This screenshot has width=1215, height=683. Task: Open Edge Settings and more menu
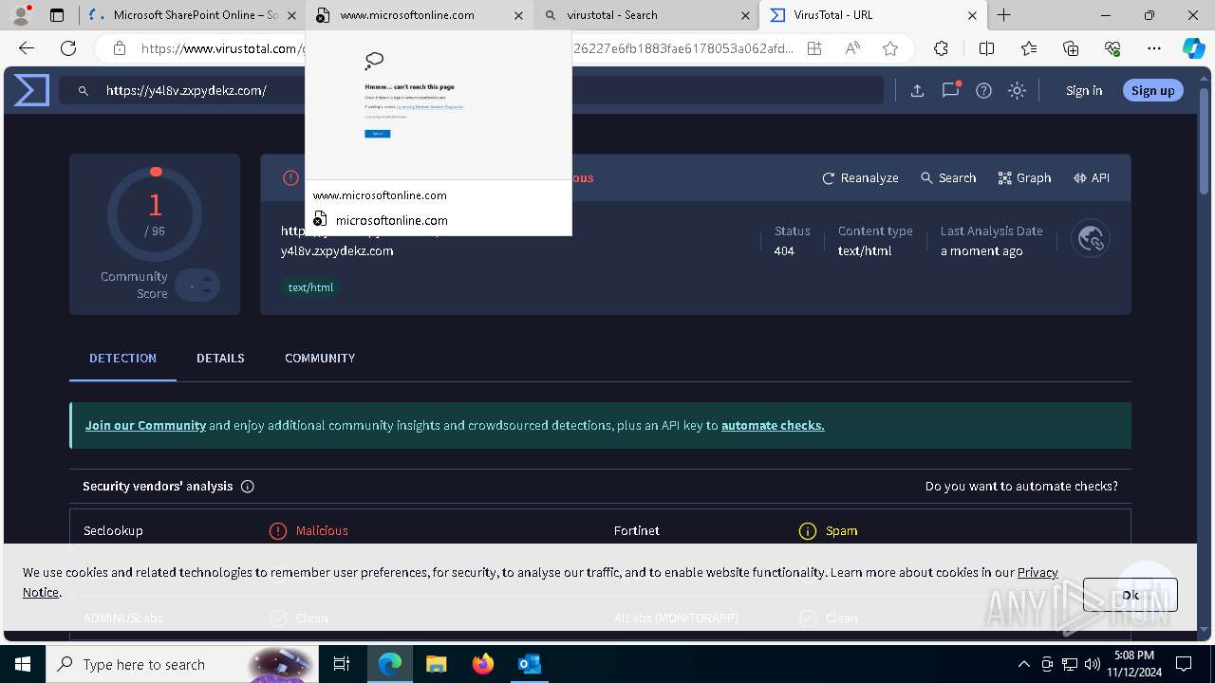[1154, 48]
